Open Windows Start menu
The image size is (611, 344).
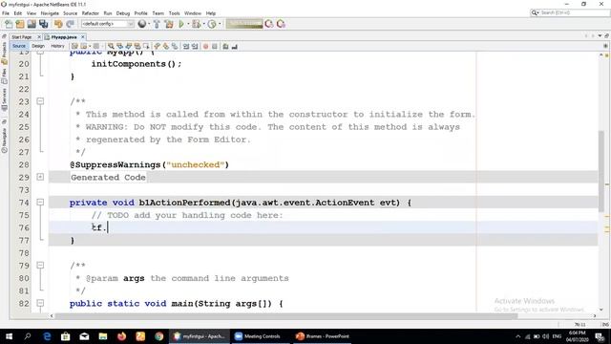(9, 336)
